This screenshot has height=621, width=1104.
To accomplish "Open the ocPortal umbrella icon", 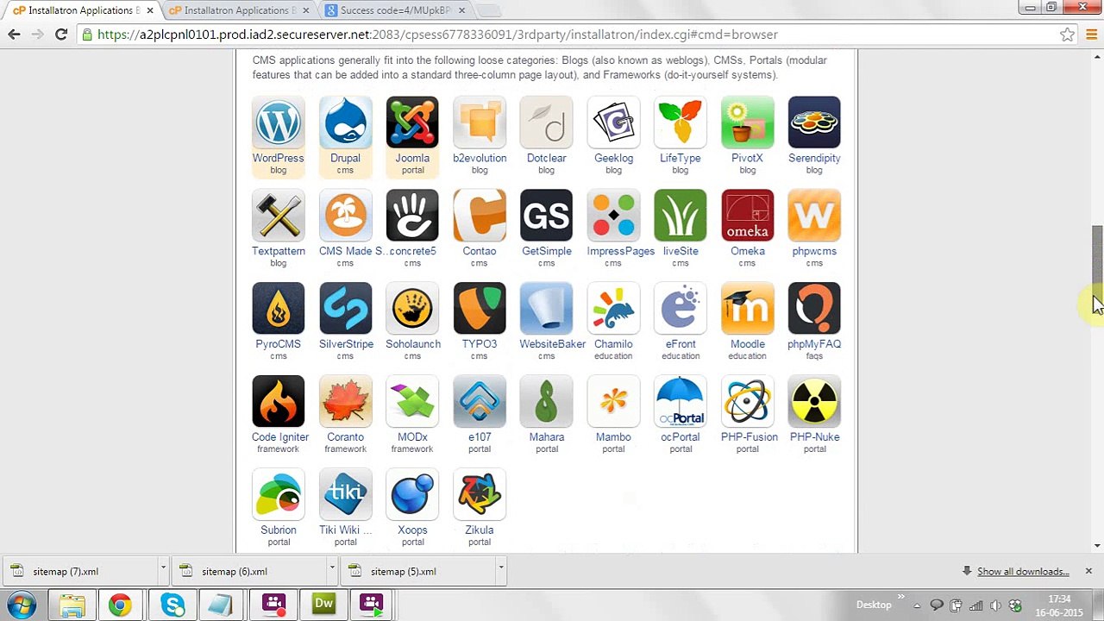I will 681,402.
